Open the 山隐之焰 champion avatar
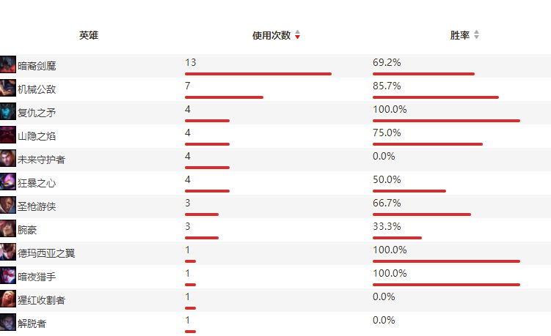 (8, 135)
